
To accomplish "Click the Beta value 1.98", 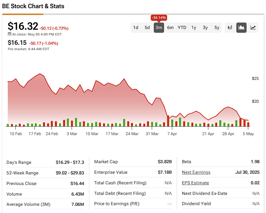I will point(255,162).
